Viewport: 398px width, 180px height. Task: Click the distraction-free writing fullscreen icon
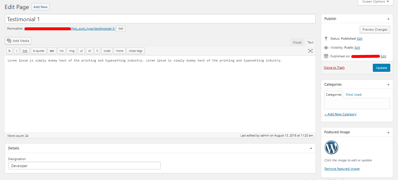[x=310, y=51]
